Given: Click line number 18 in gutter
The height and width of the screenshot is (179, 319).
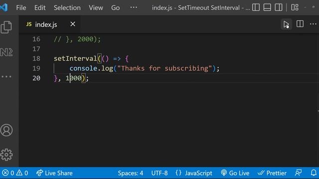Looking at the screenshot, I should (36, 59).
